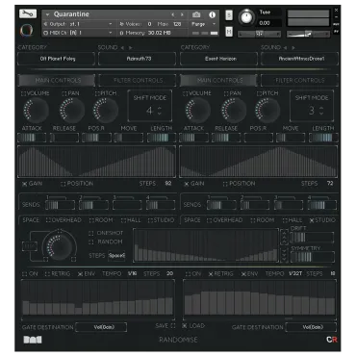
Task: Open the instrument info icon
Action: (212, 14)
